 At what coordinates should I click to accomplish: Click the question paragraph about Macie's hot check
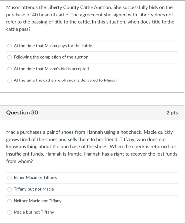pos(92,146)
